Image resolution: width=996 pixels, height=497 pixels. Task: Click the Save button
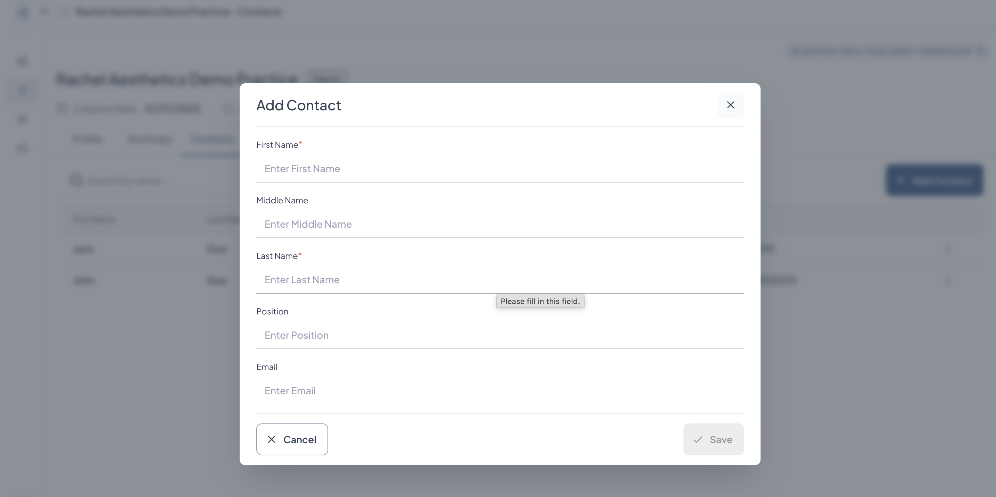click(x=713, y=439)
